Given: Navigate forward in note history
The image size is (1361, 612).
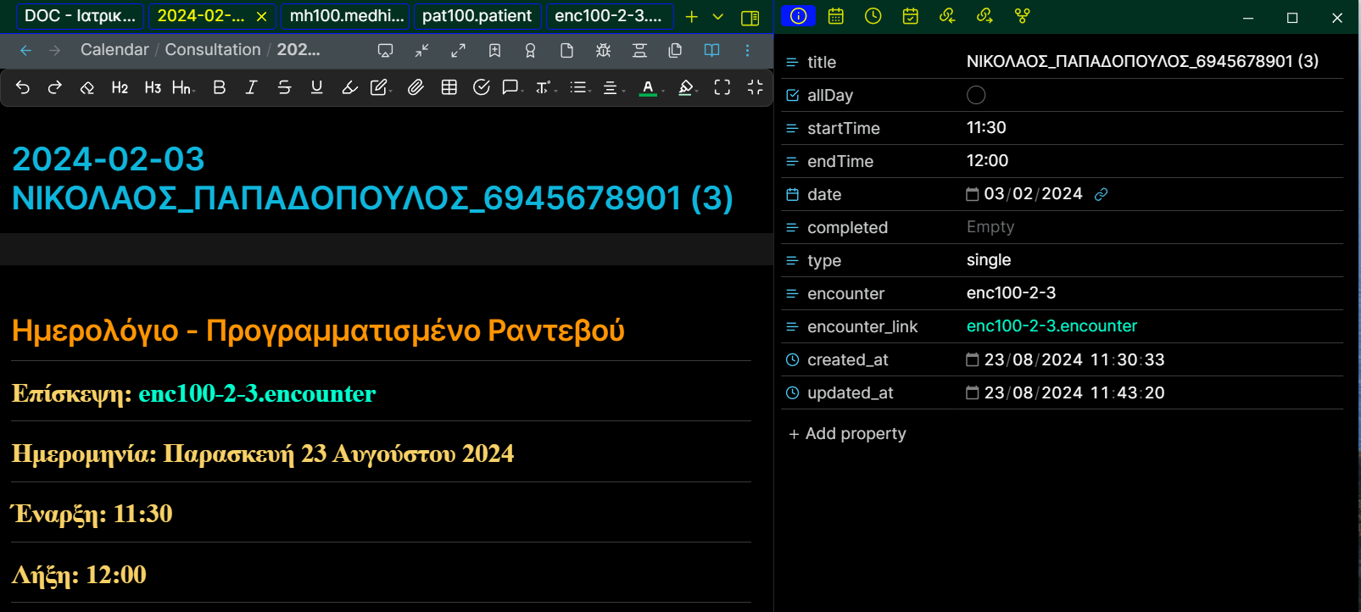Looking at the screenshot, I should (55, 51).
